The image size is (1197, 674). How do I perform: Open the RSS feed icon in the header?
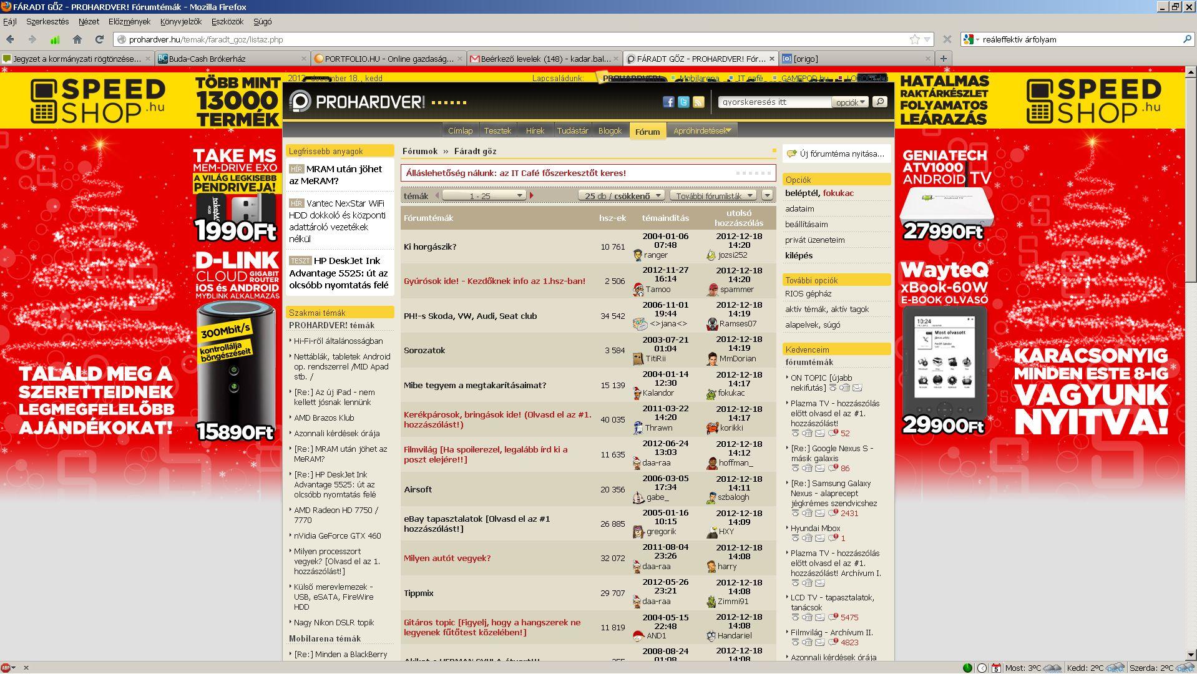tap(698, 102)
